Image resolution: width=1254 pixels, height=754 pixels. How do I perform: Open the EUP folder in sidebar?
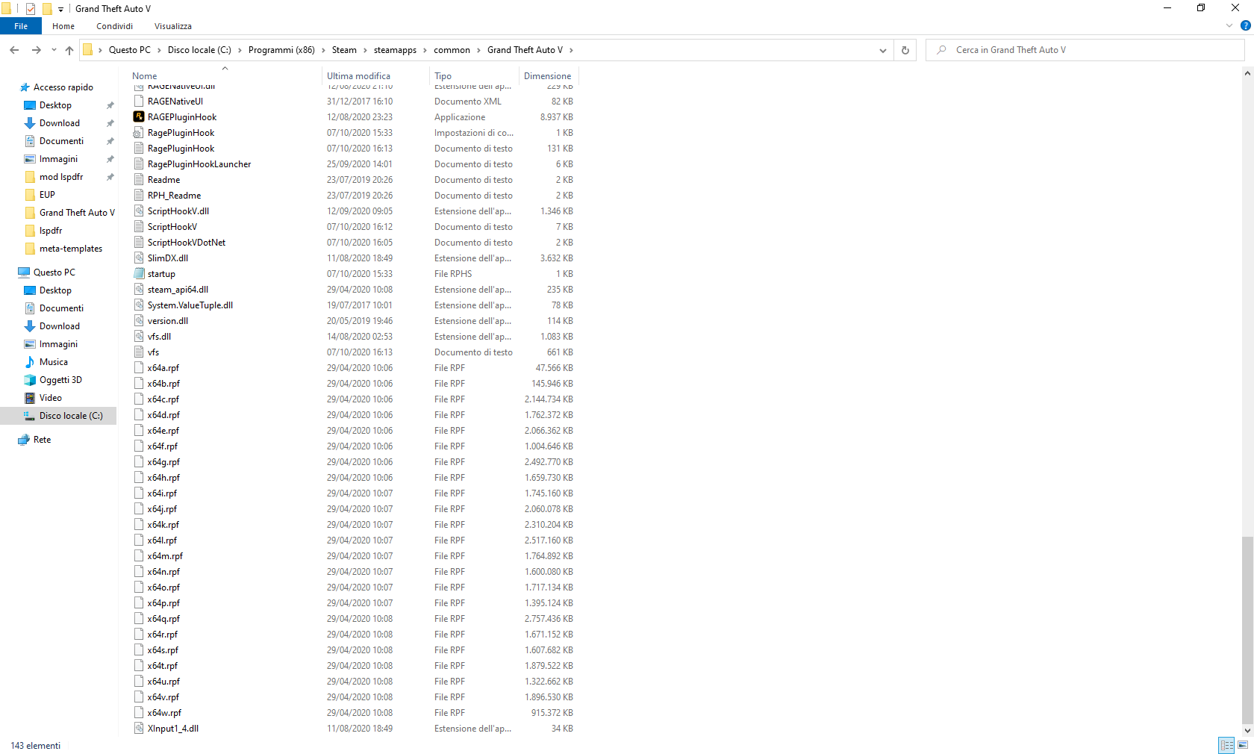pyautogui.click(x=47, y=195)
